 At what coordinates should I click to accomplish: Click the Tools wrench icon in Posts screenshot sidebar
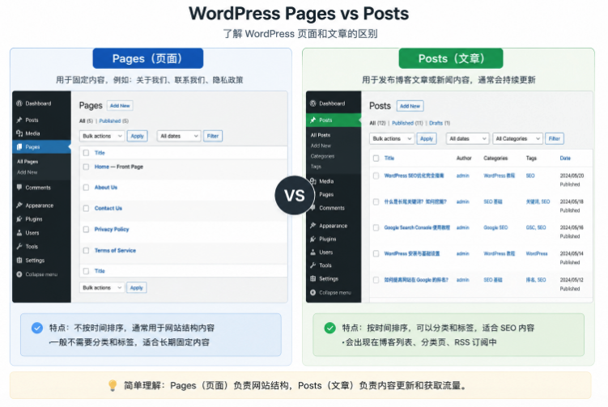coord(313,265)
